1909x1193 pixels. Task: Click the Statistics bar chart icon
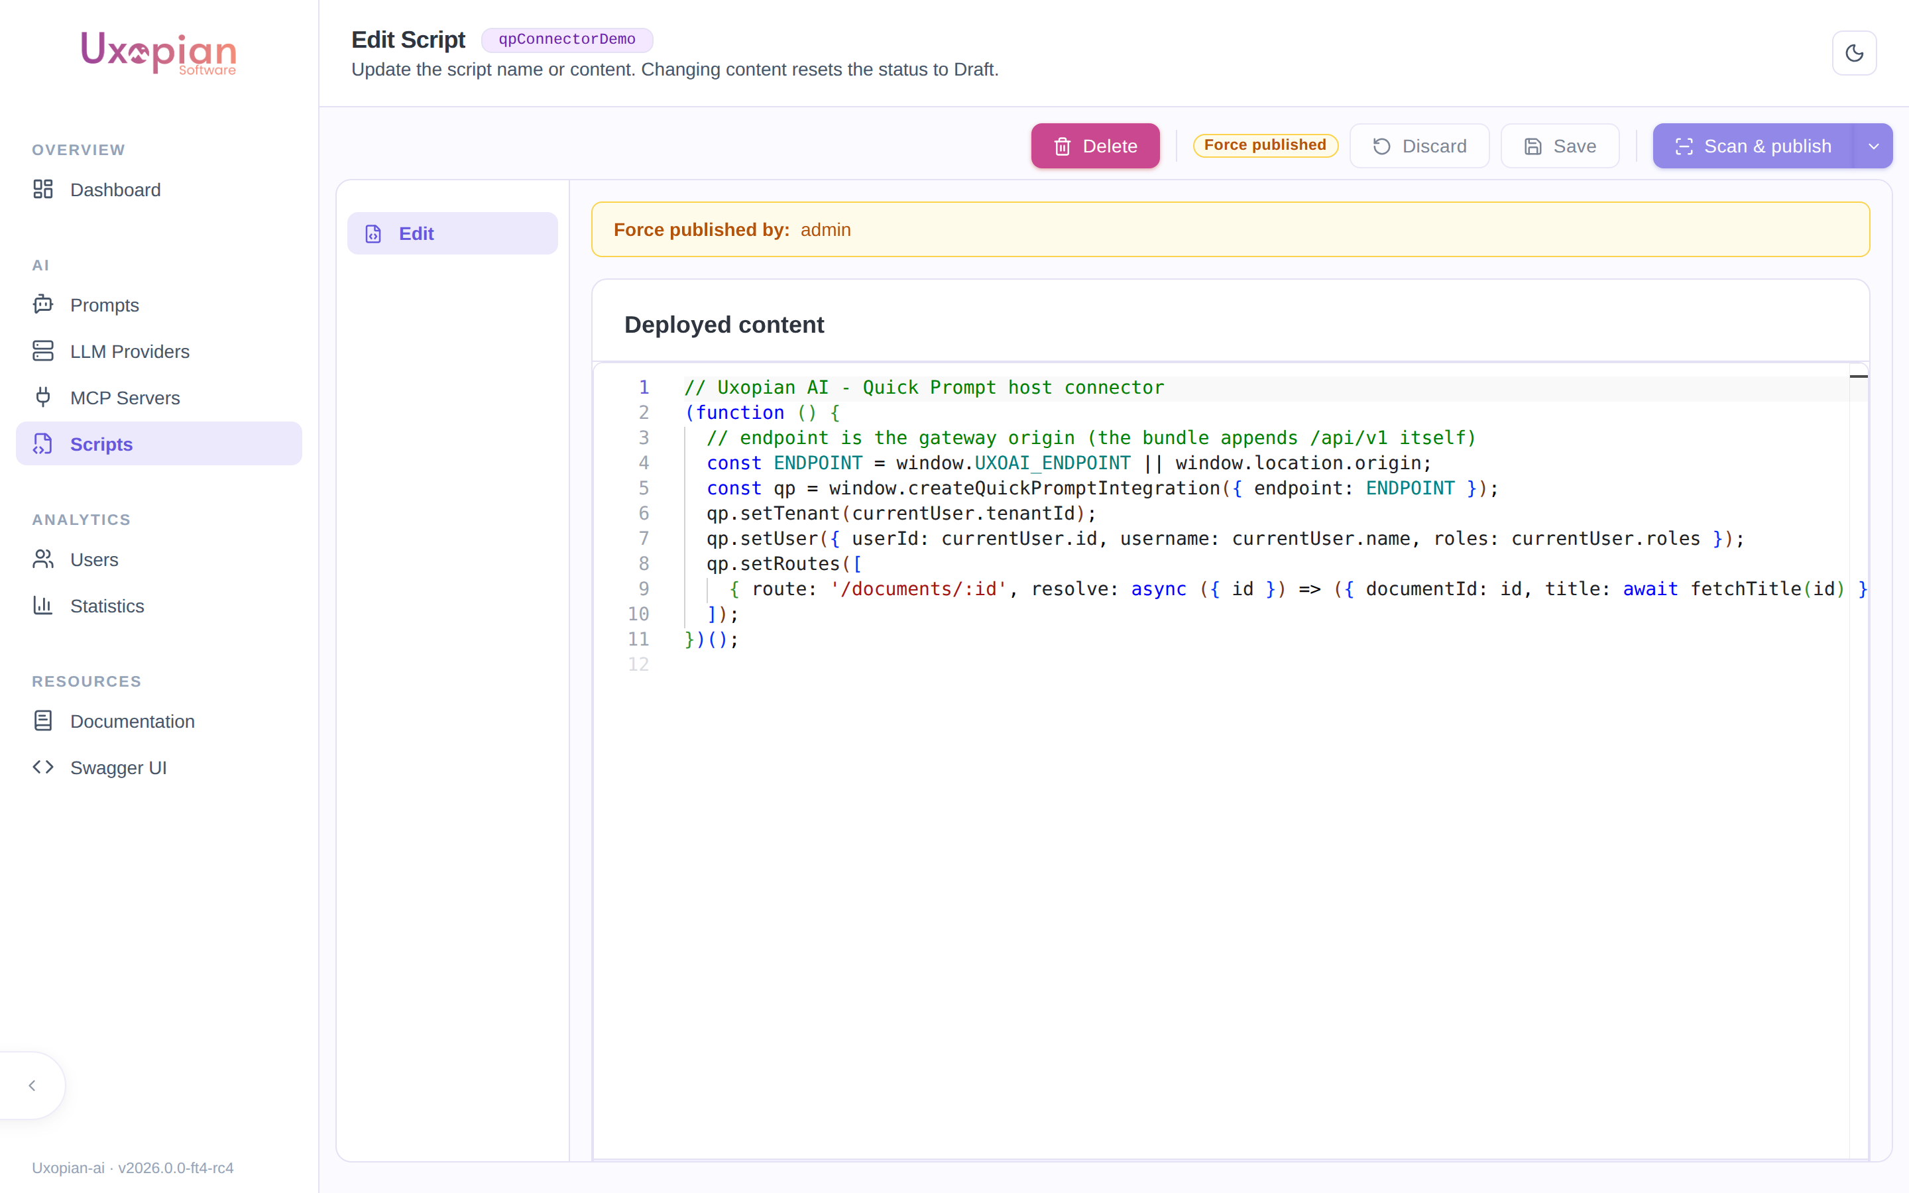[x=42, y=606]
